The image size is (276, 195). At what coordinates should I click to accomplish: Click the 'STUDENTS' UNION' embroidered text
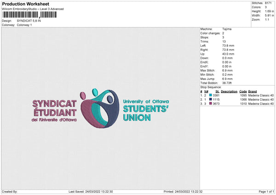click(146, 113)
